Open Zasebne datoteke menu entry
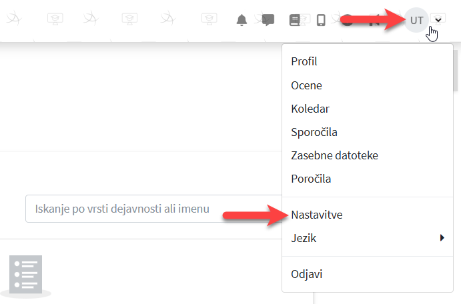The height and width of the screenshot is (304, 461). coord(334,155)
